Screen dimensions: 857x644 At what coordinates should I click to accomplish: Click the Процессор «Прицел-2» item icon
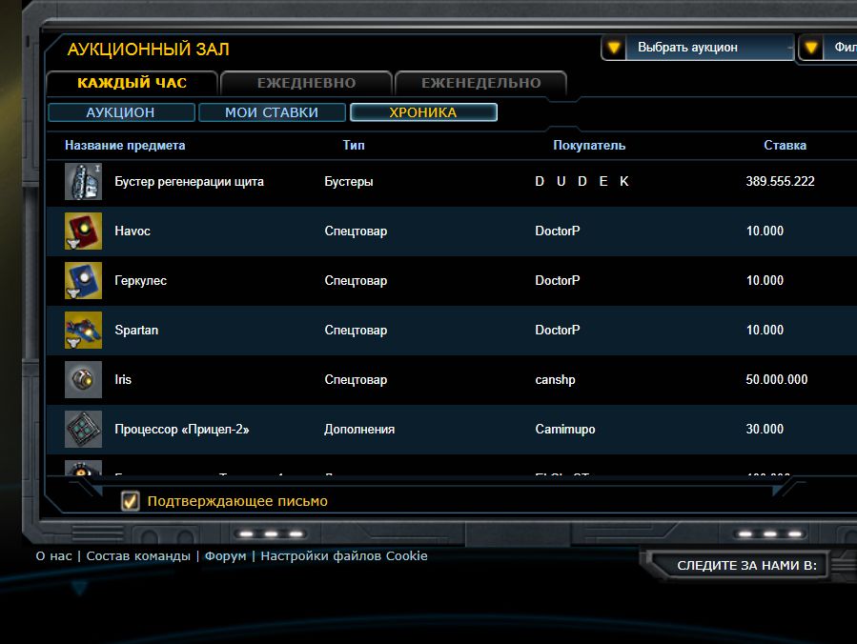click(83, 430)
